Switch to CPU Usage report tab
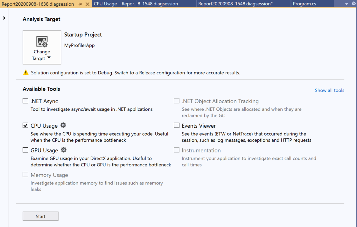Viewport: 357px width, 227px height. (x=136, y=4)
